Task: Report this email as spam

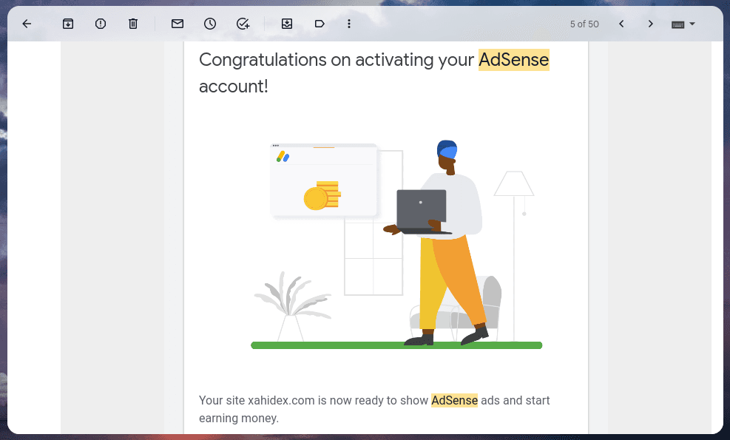Action: click(100, 24)
